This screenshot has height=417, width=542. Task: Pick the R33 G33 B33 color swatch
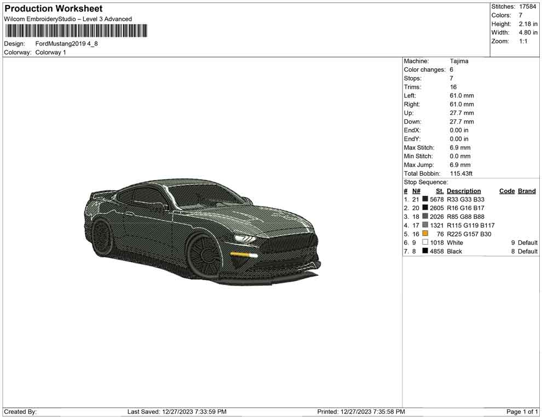coord(425,199)
